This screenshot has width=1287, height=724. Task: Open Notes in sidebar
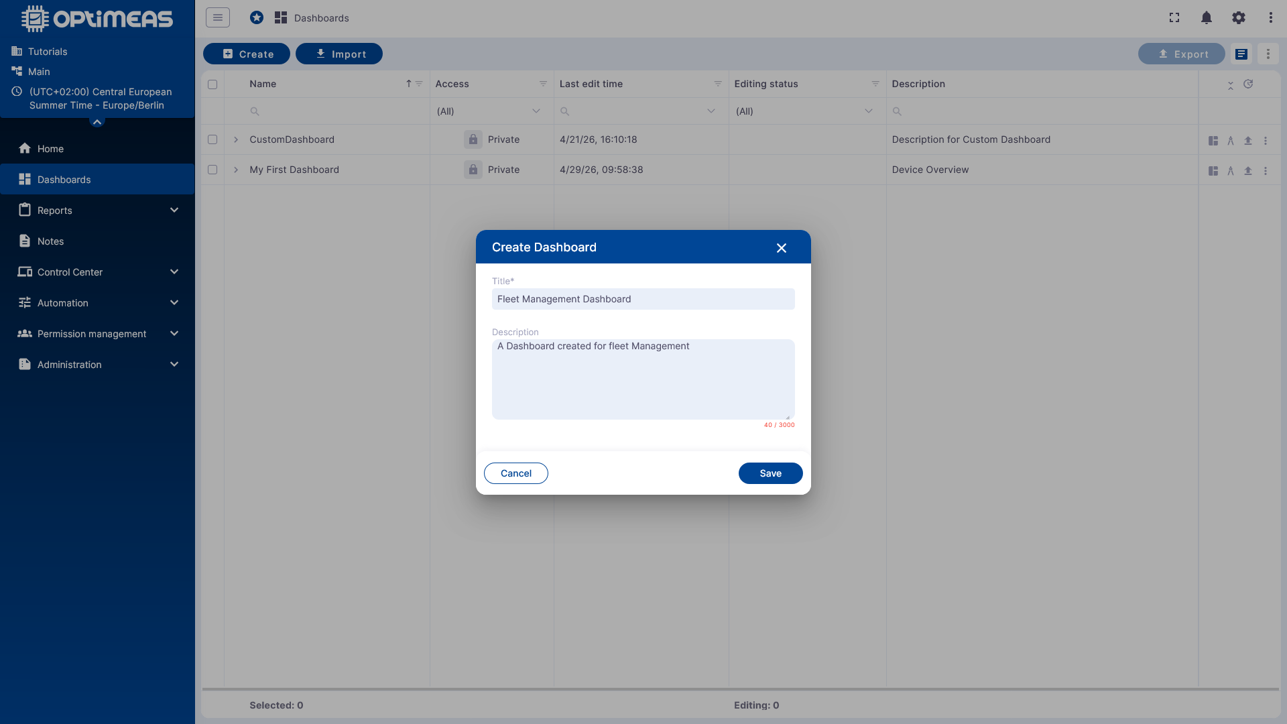[97, 241]
